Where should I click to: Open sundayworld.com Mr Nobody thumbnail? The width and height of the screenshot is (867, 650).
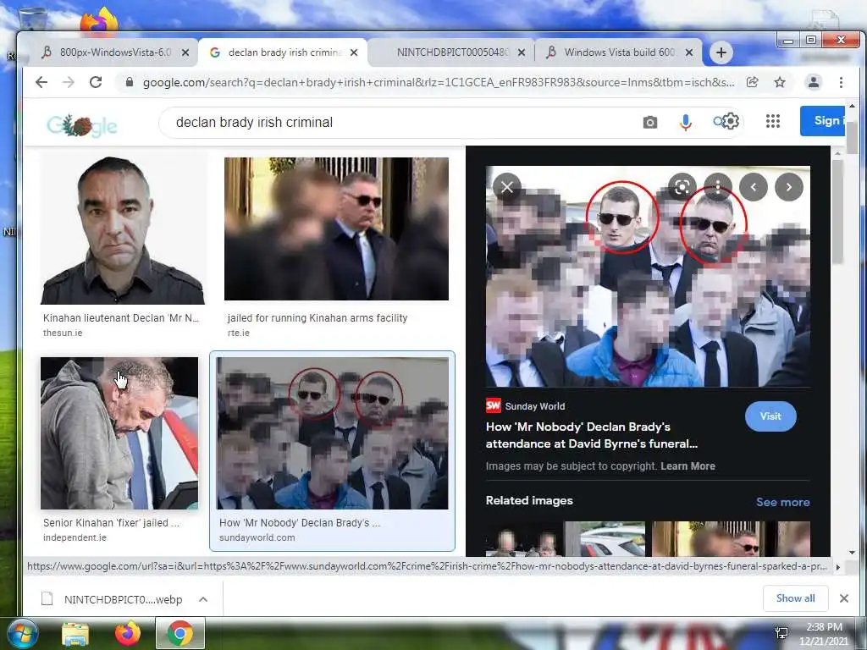(x=332, y=432)
